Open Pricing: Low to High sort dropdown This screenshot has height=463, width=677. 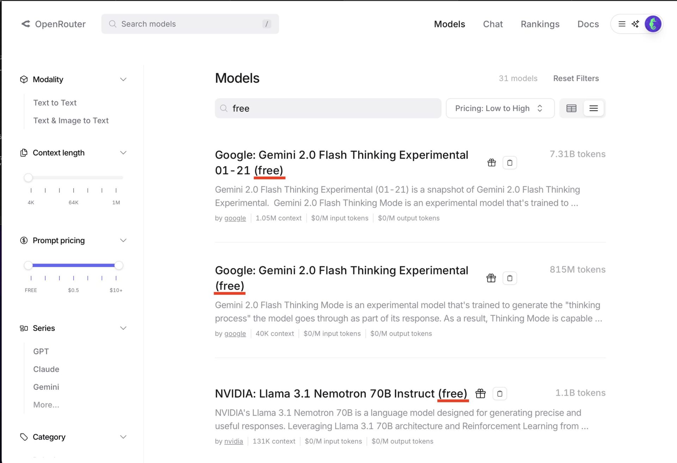500,109
